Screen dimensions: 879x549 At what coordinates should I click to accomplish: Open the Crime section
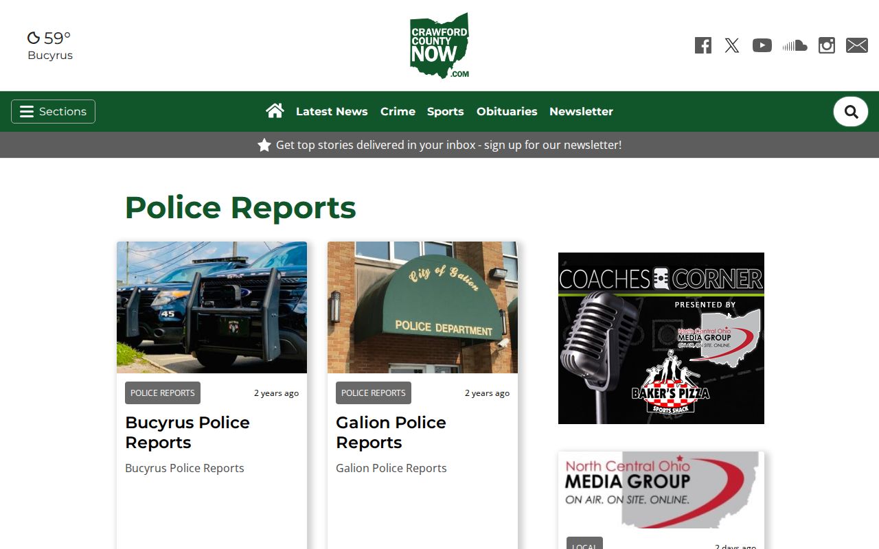[x=398, y=111]
